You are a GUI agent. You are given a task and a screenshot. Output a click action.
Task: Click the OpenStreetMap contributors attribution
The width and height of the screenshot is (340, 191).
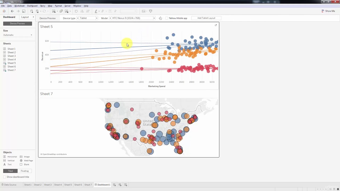(x=53, y=154)
